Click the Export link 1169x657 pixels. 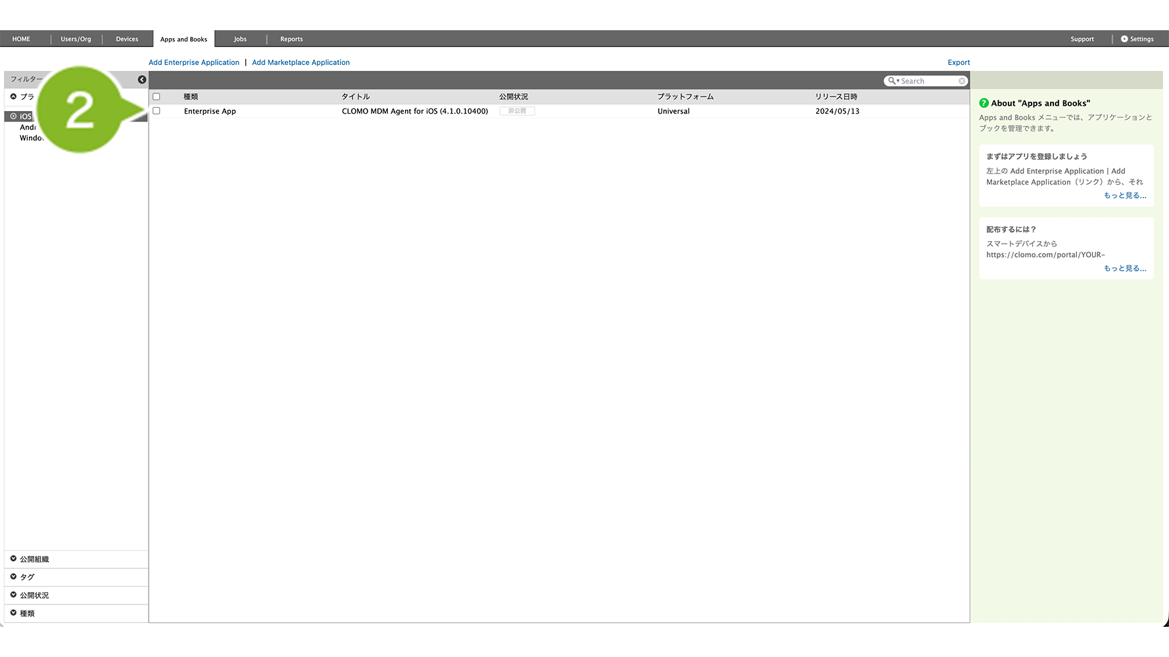click(x=959, y=62)
